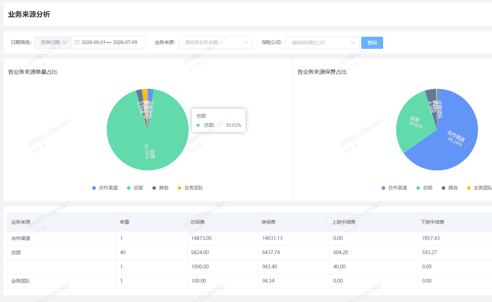Click the 各业务来源保费占比 chart title
Image resolution: width=492 pixels, height=302 pixels.
[322, 72]
